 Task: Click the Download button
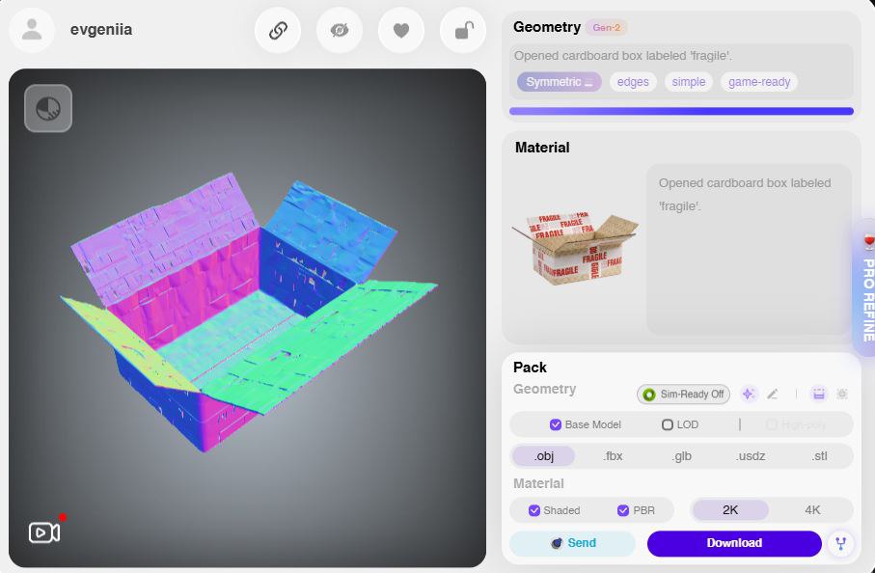point(734,543)
